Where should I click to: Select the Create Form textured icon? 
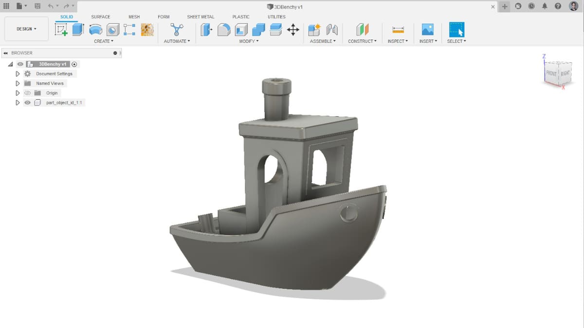click(147, 30)
